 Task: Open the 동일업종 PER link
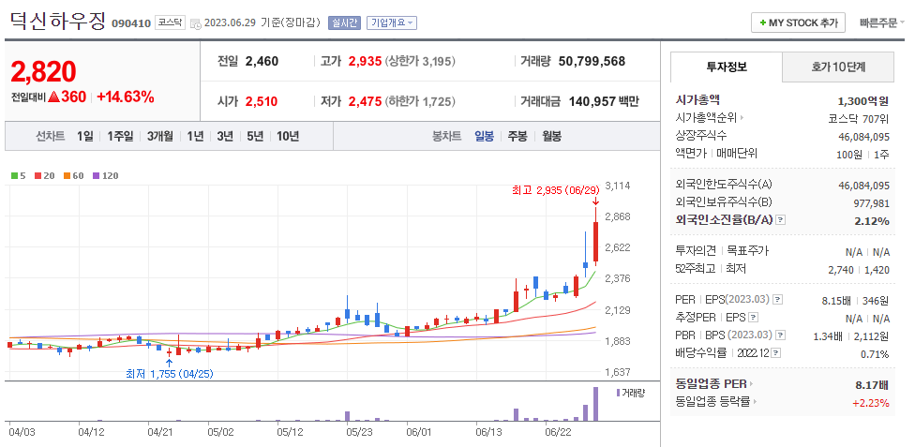[x=713, y=384]
